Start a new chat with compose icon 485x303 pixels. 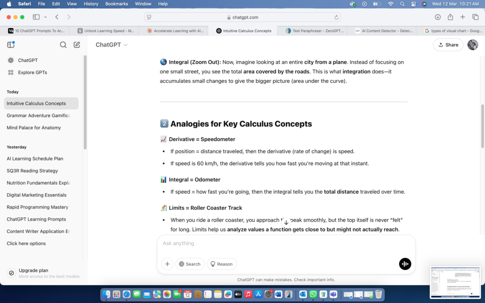click(x=77, y=45)
